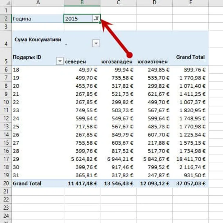This screenshot has height=223, width=223.
Task: Select cell with value 749,55 €
Action: coord(82,110)
